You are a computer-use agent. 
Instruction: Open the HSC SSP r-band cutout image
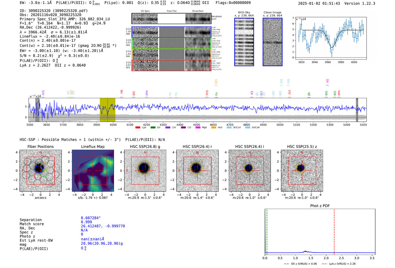click(197, 171)
